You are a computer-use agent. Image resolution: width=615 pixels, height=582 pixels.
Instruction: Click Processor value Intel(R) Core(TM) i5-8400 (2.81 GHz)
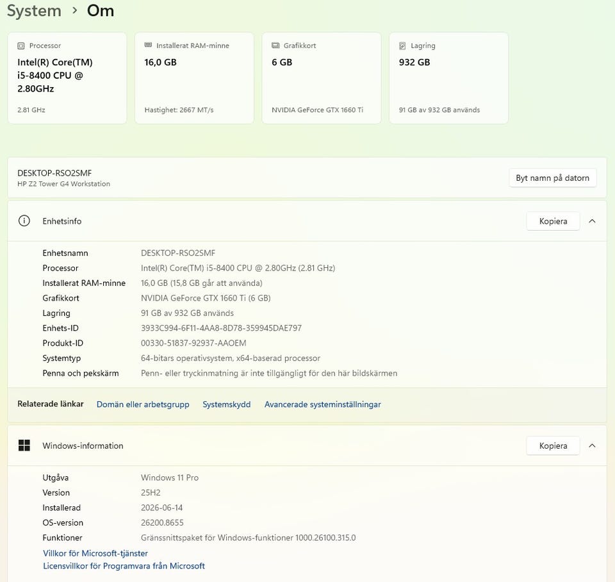pyautogui.click(x=238, y=268)
